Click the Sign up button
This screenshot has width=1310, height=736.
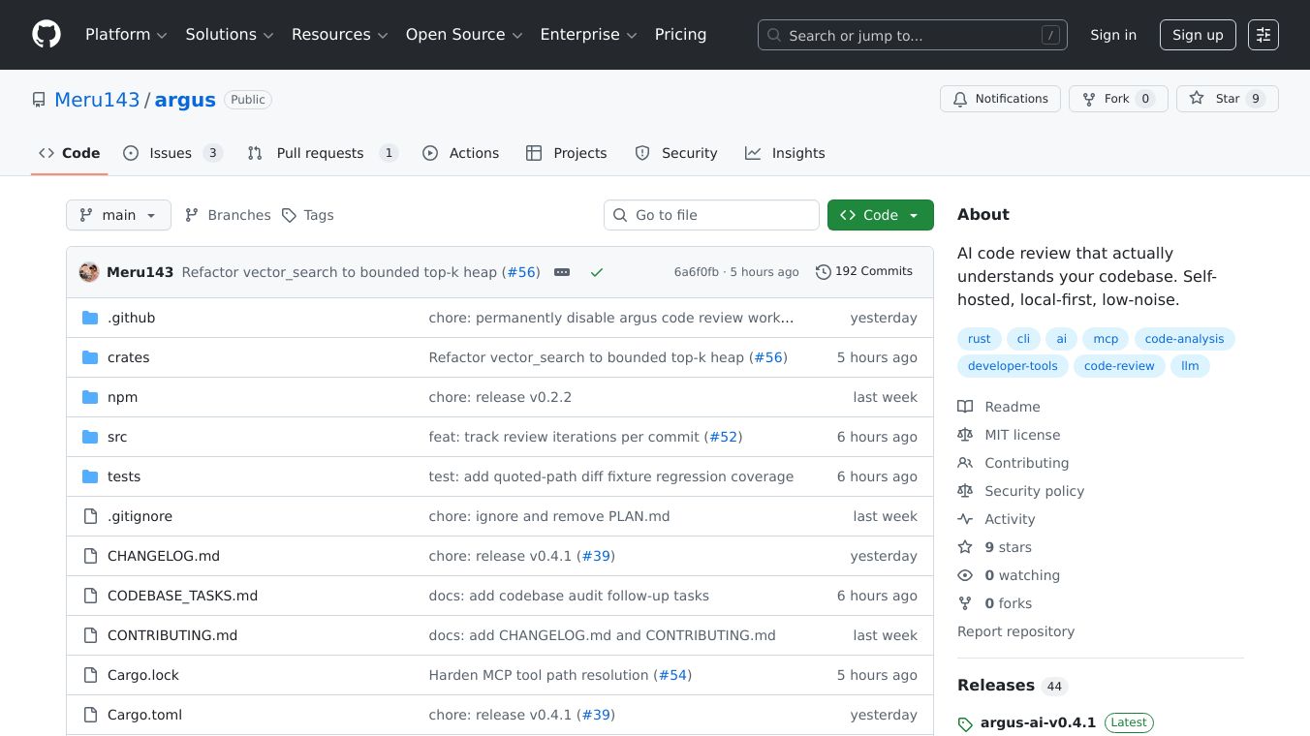[x=1198, y=35]
